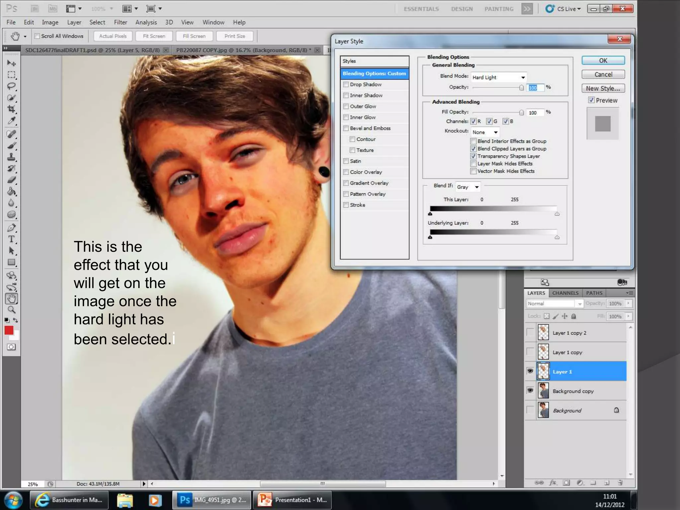The width and height of the screenshot is (680, 510).
Task: Select the Paint Bucket tool
Action: (x=12, y=192)
